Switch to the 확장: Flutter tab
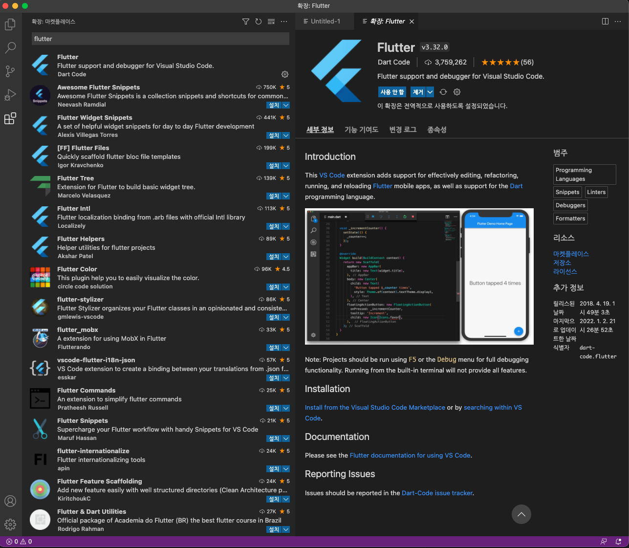 pos(388,22)
